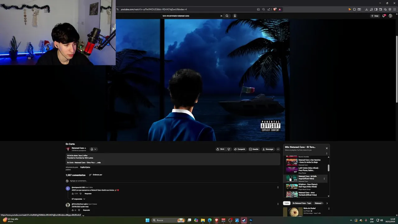This screenshot has width=398, height=224.
Task: Play LADY GAGA (Video Oficial) from the playlist
Action: pyautogui.click(x=305, y=170)
